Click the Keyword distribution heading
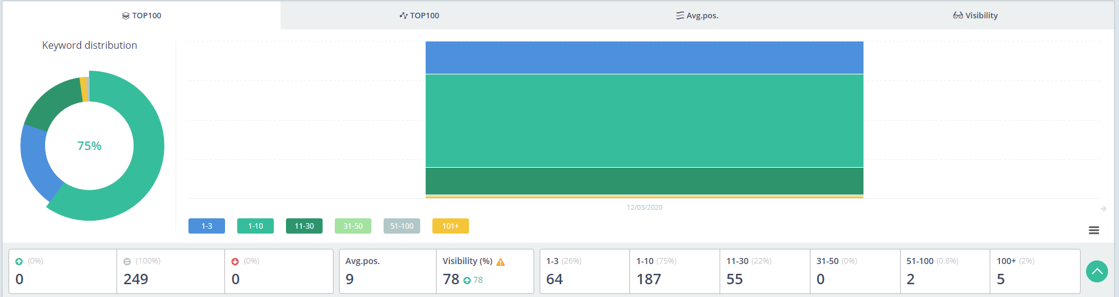The image size is (1119, 297). point(90,45)
